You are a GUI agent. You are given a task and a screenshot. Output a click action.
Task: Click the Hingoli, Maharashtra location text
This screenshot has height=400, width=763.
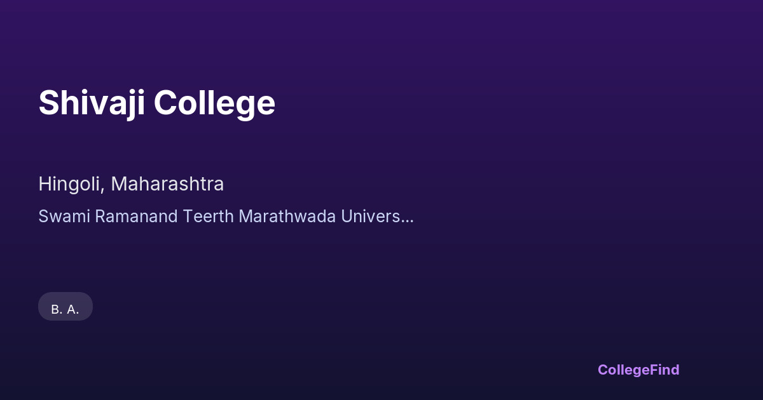coord(131,184)
